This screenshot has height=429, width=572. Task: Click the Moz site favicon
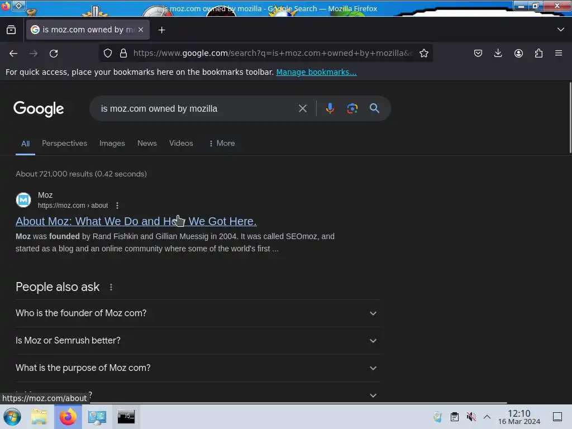point(23,200)
